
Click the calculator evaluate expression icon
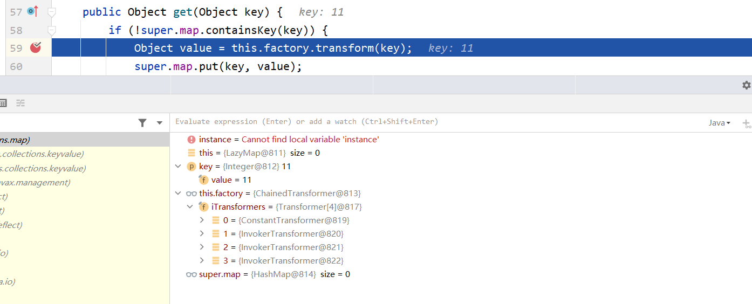tap(3, 103)
